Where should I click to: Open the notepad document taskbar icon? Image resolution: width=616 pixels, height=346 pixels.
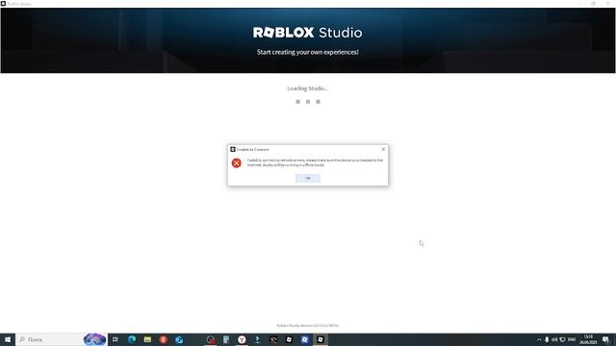tap(226, 339)
